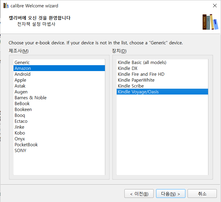Screen dimensions: 221x202
Task: Cancel the wizard with 취소 button
Action: click(202, 193)
